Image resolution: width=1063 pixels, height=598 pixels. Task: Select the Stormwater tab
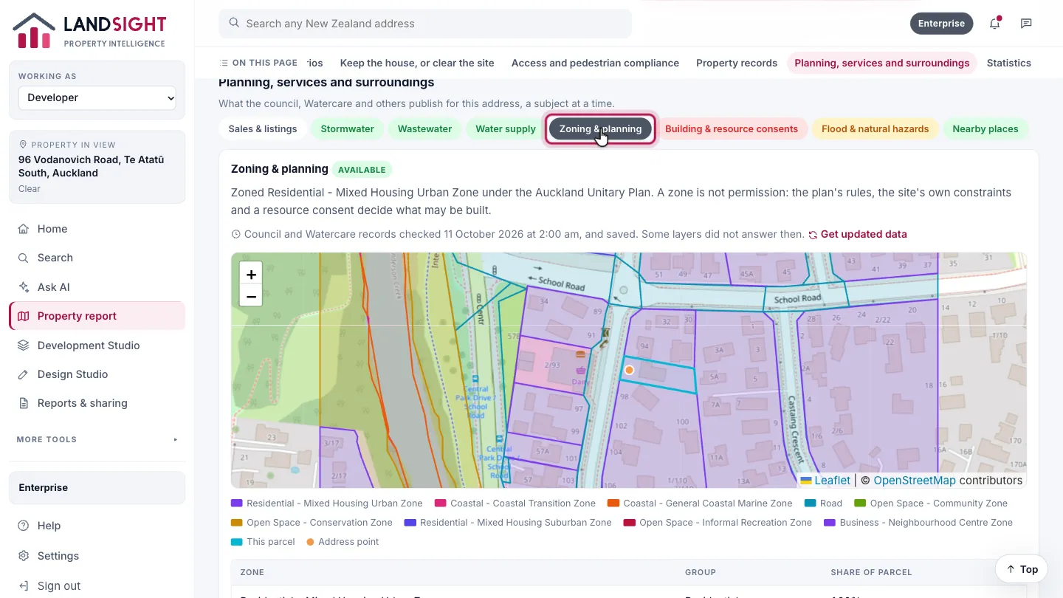347,128
